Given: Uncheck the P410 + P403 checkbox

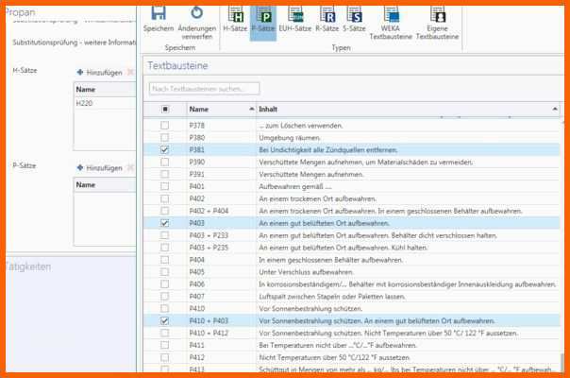Looking at the screenshot, I should point(165,321).
